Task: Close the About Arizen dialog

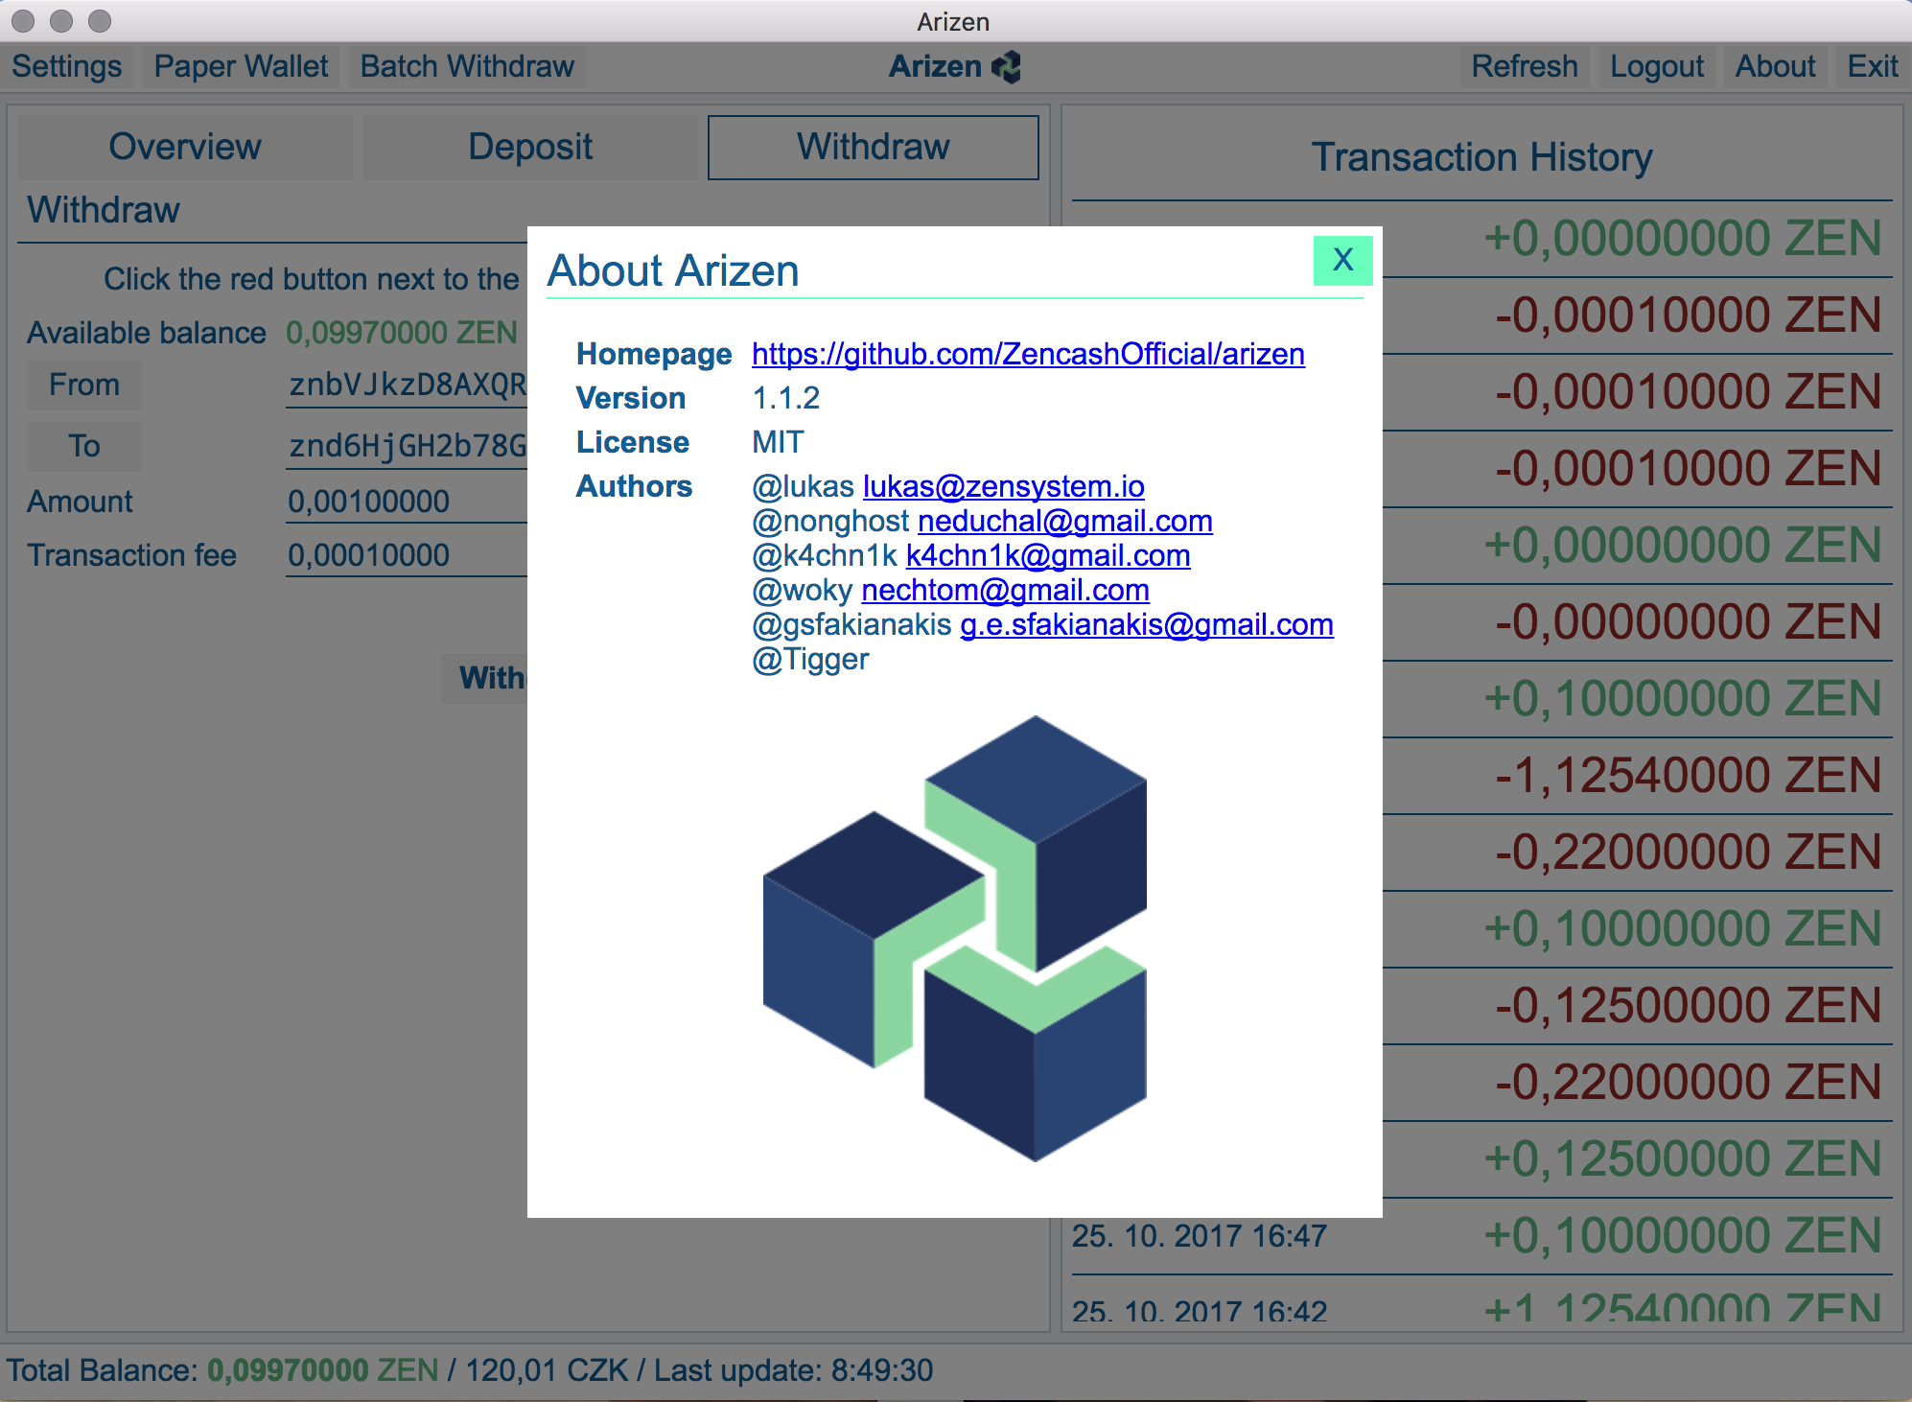Action: [x=1341, y=260]
